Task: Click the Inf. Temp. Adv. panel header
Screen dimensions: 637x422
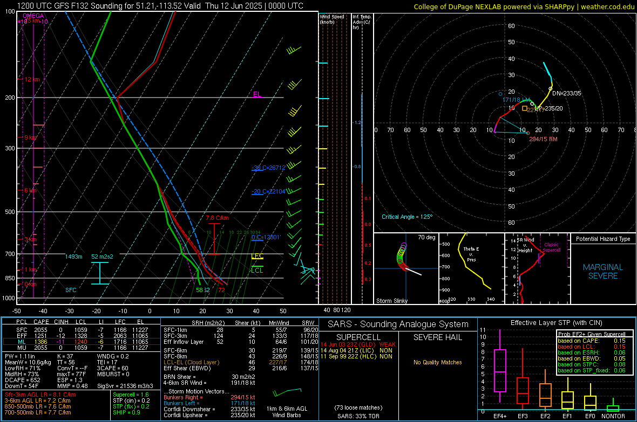Action: pos(362,22)
